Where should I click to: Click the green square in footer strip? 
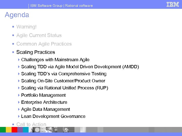click(3, 130)
